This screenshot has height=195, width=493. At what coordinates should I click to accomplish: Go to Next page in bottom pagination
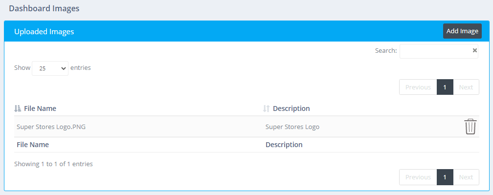(x=466, y=177)
